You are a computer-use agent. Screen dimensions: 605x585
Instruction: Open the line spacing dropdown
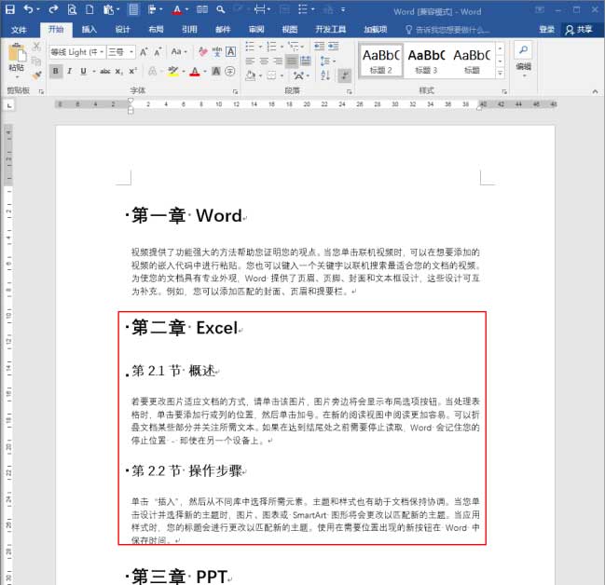(328, 61)
